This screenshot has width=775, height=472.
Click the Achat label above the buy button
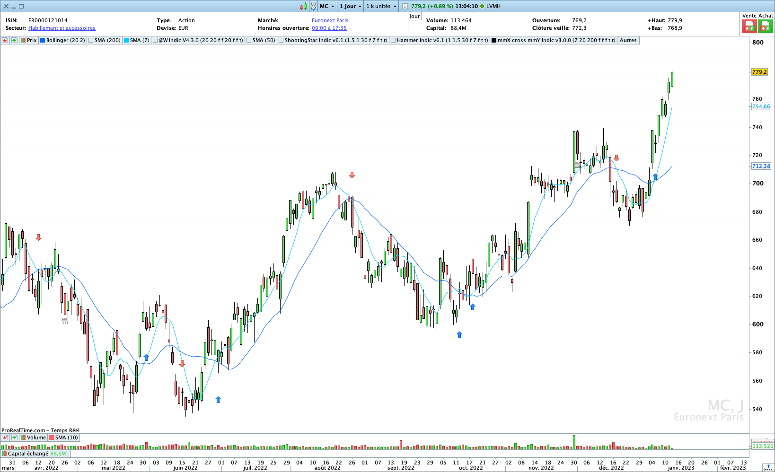766,16
